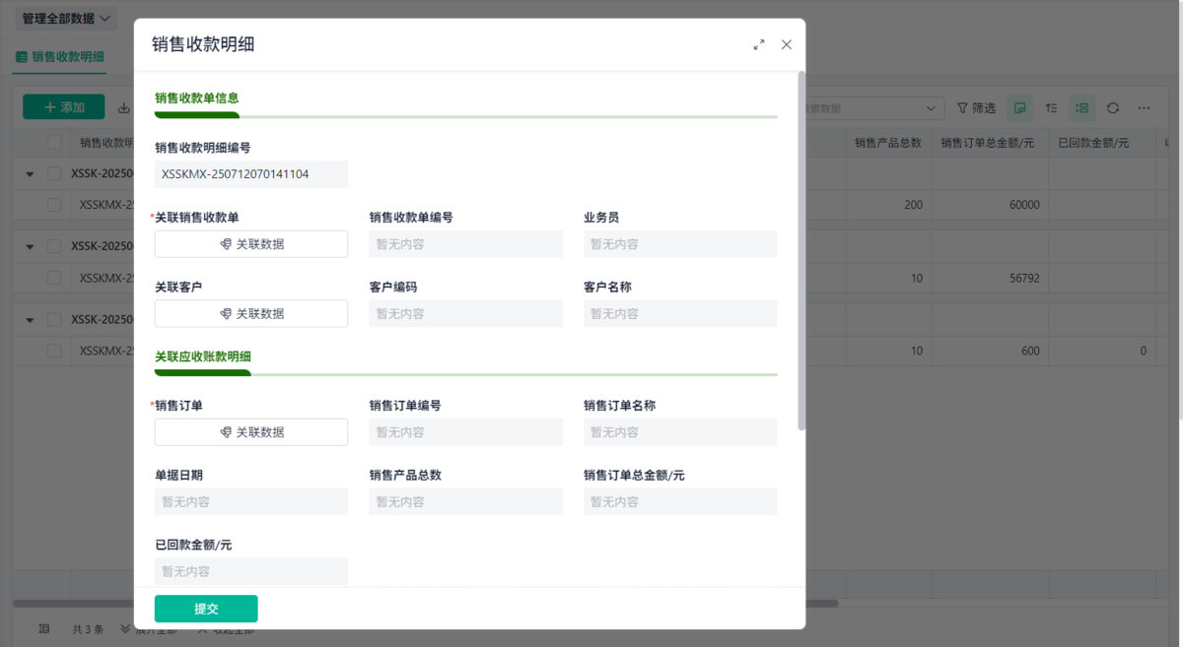Collapse the group containing the 600 row
This screenshot has height=647, width=1183.
pos(30,319)
